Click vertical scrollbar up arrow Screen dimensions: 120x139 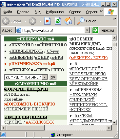(114, 38)
